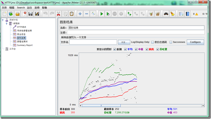Clear all results with double broom icon
The height and width of the screenshot is (119, 211).
click(158, 14)
